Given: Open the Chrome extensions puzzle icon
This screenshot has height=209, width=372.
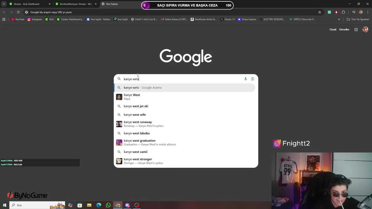Looking at the screenshot, I should (x=344, y=12).
